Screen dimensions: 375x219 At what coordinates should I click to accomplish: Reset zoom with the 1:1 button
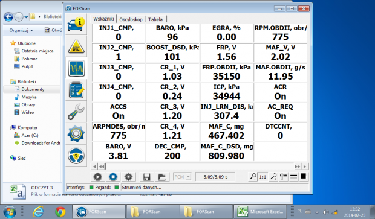262,177
